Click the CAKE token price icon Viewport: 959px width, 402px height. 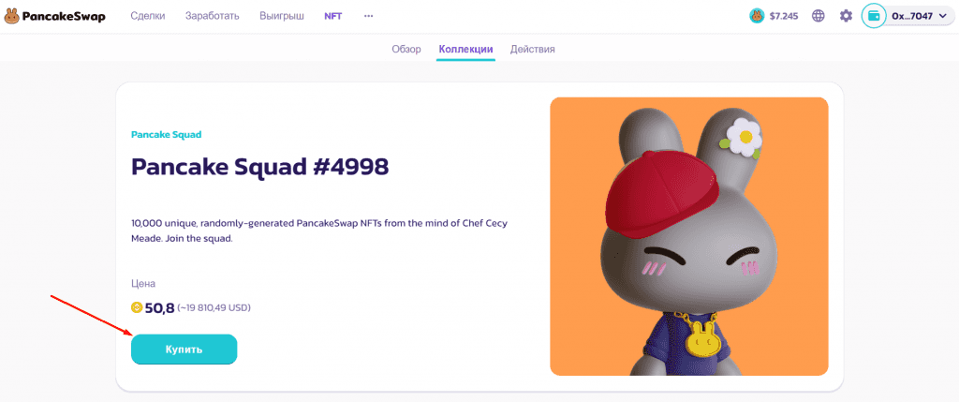click(757, 17)
